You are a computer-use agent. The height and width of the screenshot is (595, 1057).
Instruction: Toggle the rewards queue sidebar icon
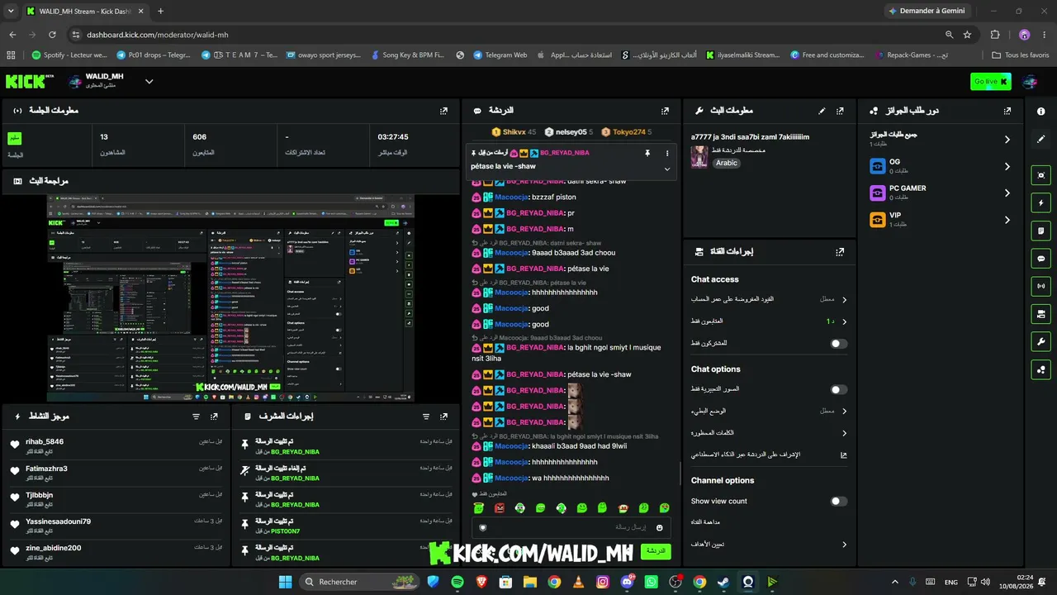click(x=1040, y=369)
